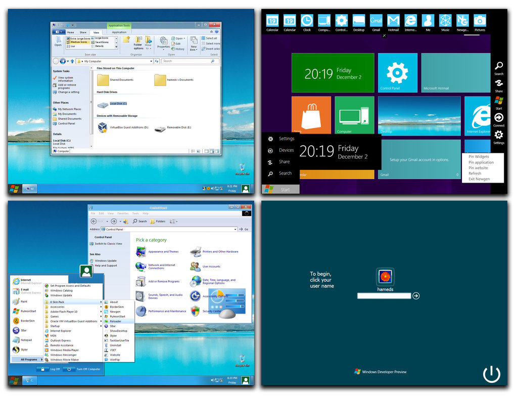The height and width of the screenshot is (396, 516).
Task: Open My Network Places under Other Places
Action: [x=67, y=109]
